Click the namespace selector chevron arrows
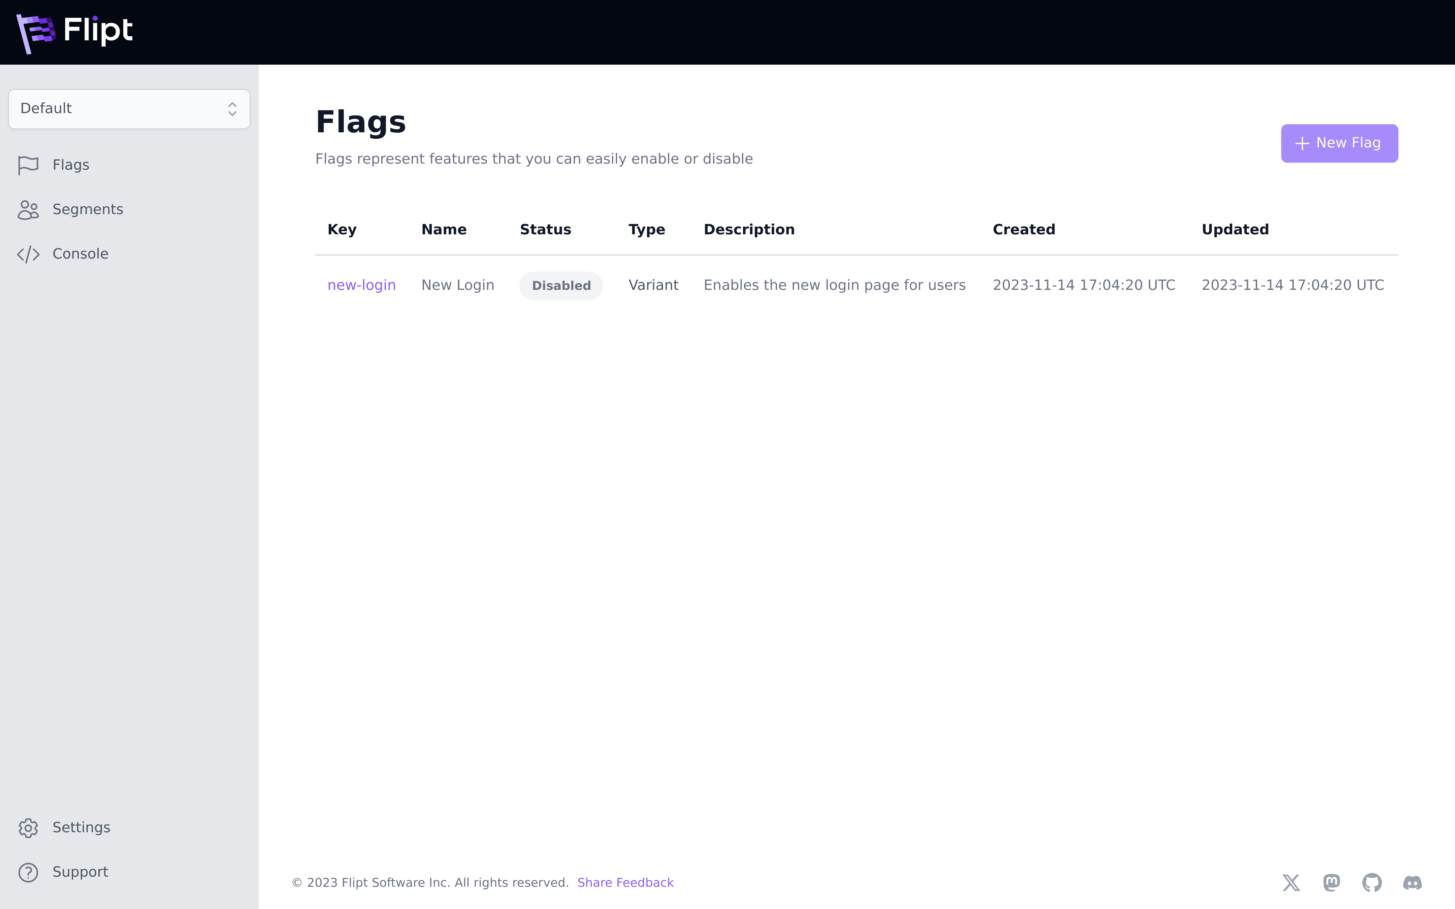 232,109
